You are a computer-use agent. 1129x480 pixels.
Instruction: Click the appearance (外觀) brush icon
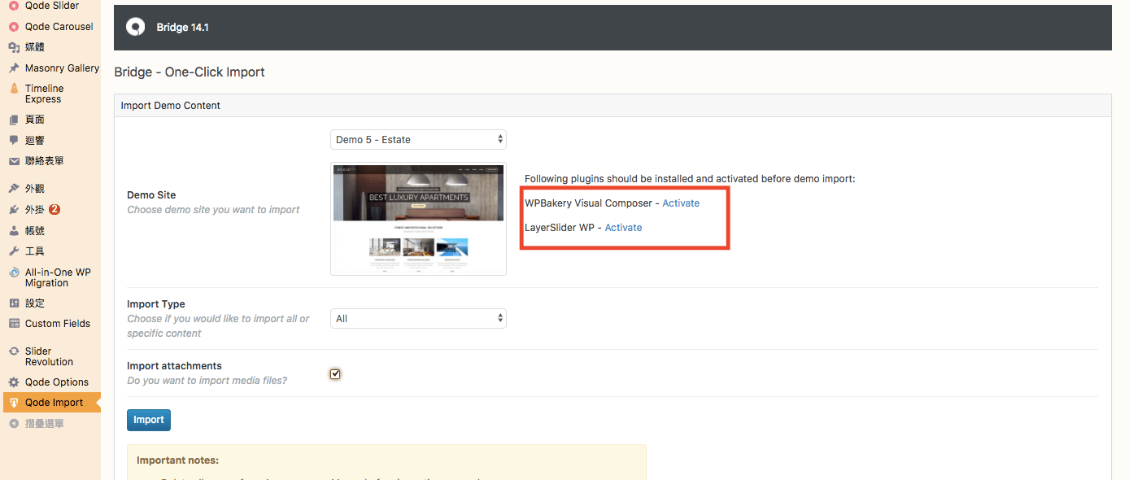[14, 188]
